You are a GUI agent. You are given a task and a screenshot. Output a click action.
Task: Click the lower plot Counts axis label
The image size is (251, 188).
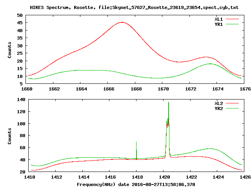tap(9, 136)
